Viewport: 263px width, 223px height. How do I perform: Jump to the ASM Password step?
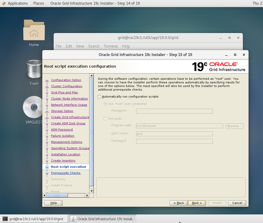(x=62, y=130)
